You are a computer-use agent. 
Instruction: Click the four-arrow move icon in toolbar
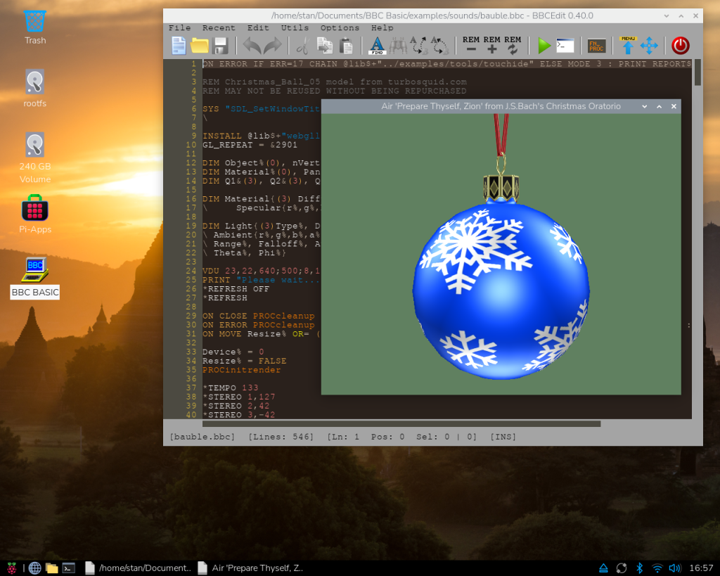click(x=649, y=46)
